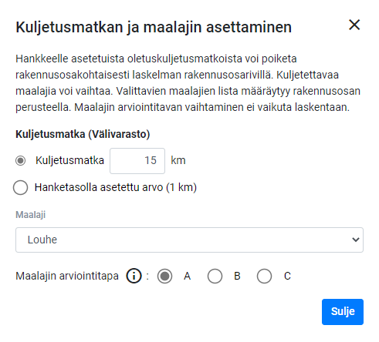Screen dimensions: 379x342
Task: Select arviointitapa radio option A
Action: (x=164, y=276)
